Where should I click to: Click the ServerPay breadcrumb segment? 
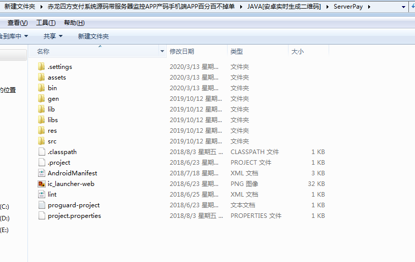click(x=348, y=7)
